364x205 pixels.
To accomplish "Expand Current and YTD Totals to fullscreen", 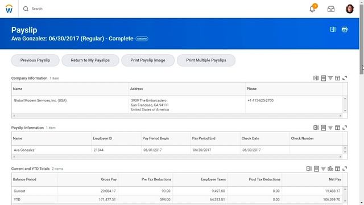I will click(345, 169).
